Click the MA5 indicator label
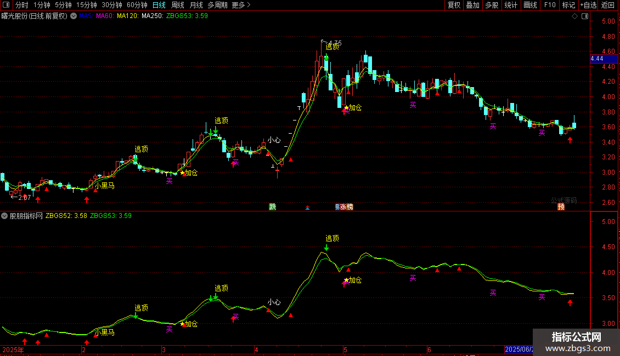The width and height of the screenshot is (620, 356). (x=86, y=16)
